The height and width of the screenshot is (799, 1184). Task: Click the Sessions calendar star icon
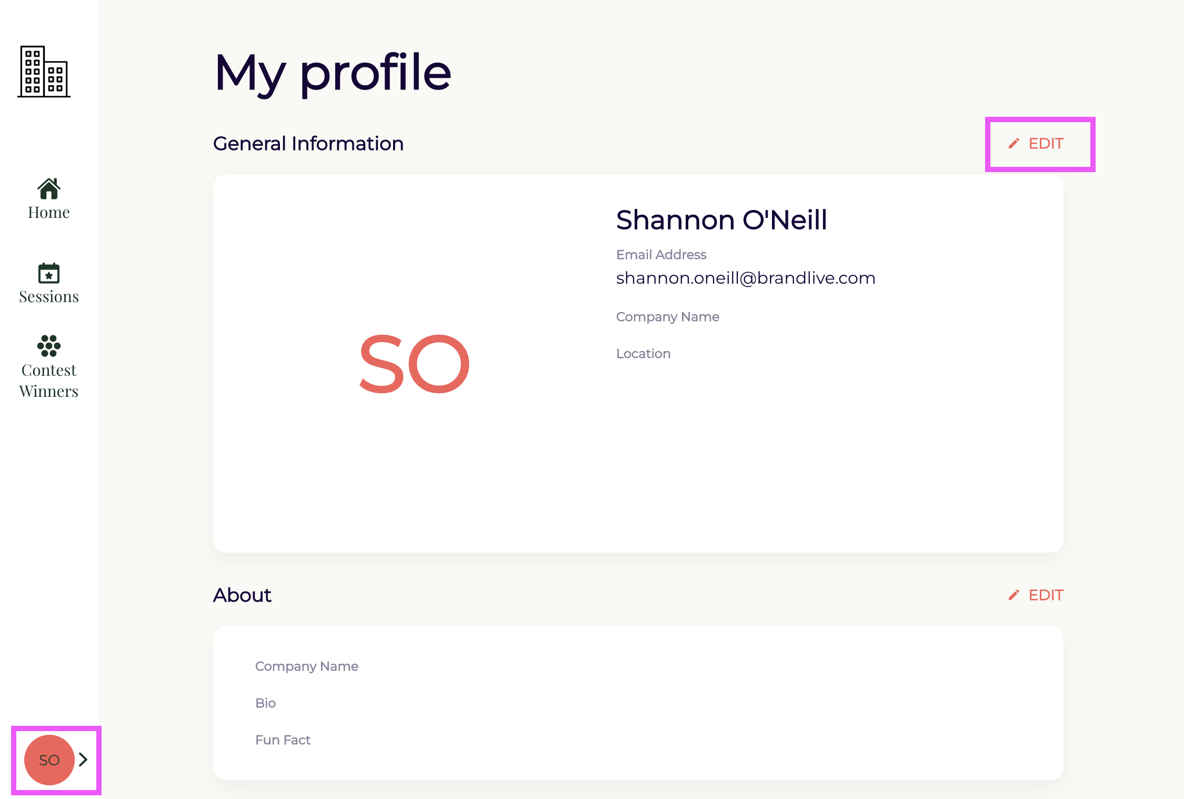click(x=49, y=273)
